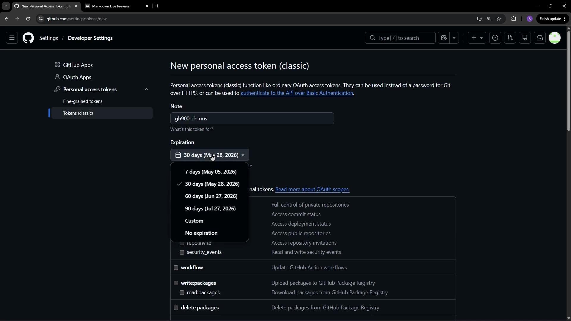Screen dimensions: 571x321
Task: Open the hamburger navigation menu
Action: 12,38
